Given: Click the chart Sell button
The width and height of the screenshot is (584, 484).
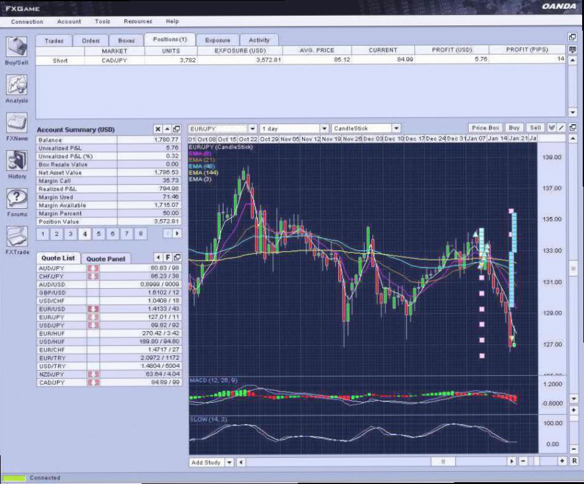Looking at the screenshot, I should 535,128.
